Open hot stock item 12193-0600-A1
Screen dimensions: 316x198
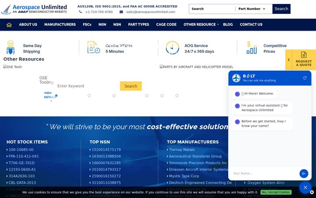tap(22, 169)
